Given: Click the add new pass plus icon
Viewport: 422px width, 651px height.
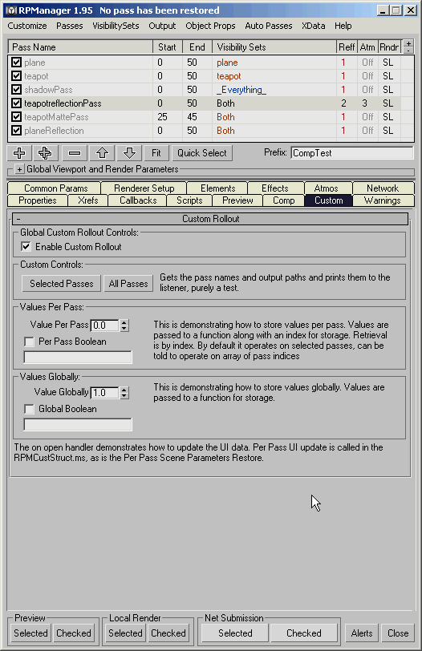Looking at the screenshot, I should (x=19, y=153).
